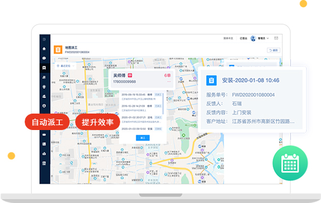321x203 pixels.
Task: Click the green calendar round button
Action: (290, 163)
